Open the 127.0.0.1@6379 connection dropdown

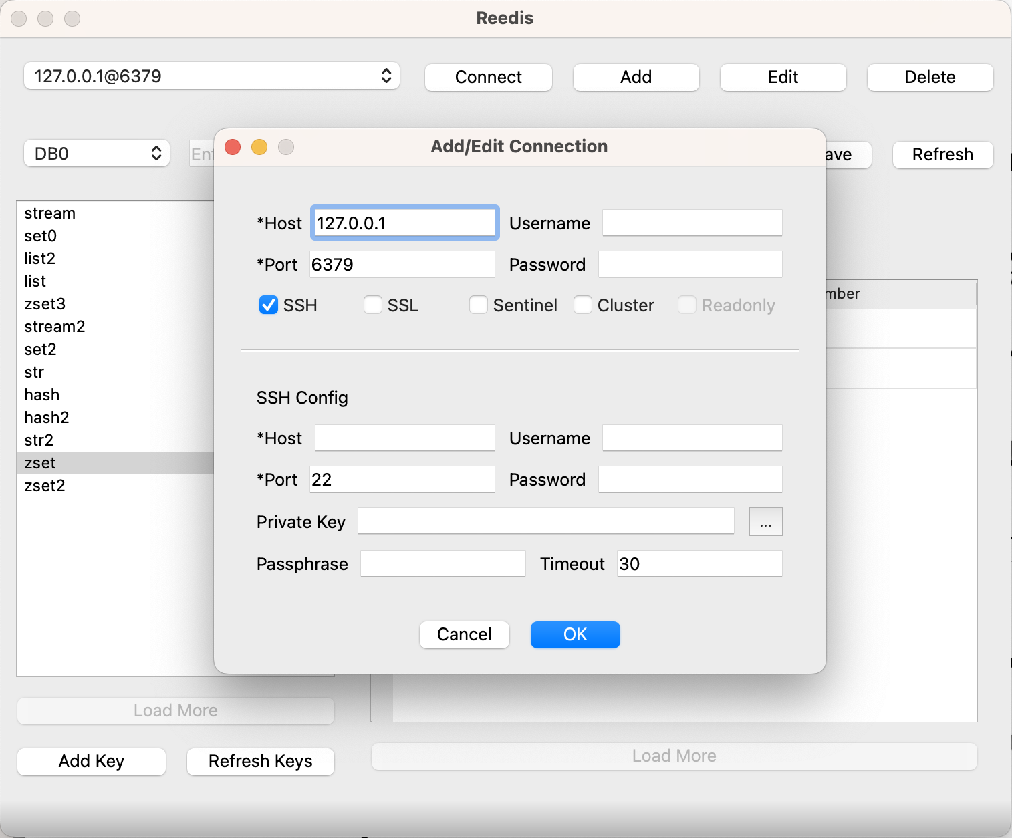pos(212,76)
